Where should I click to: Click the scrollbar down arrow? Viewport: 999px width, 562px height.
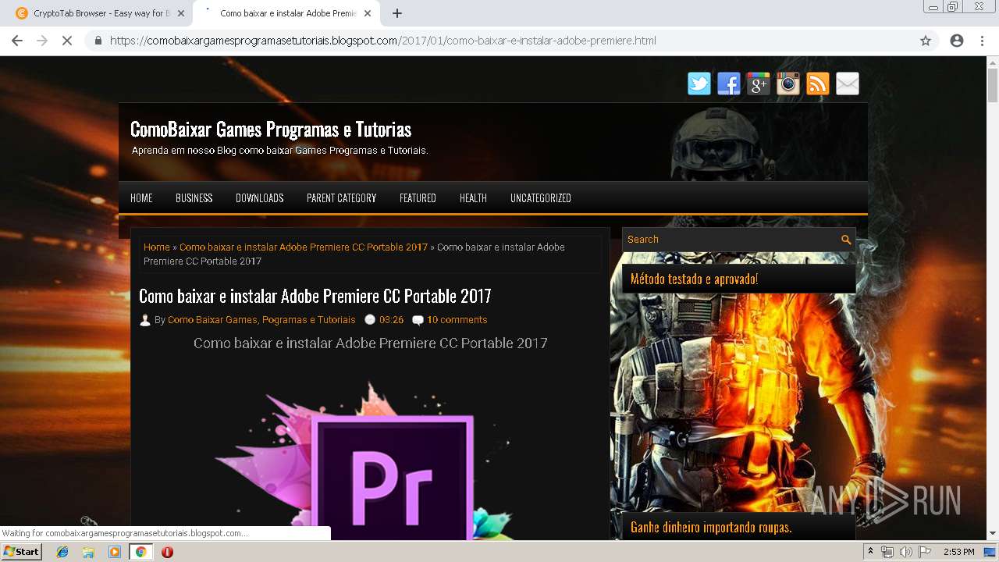pos(993,534)
